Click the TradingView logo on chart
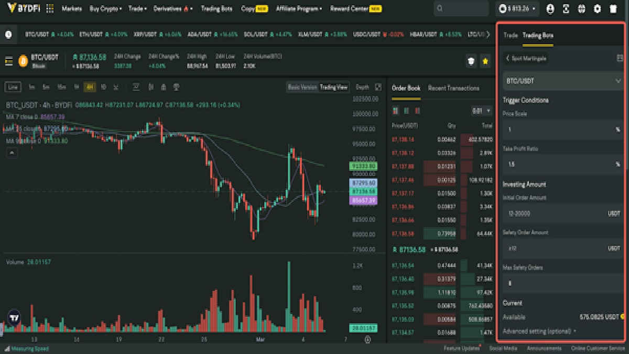629x354 pixels. [x=14, y=317]
